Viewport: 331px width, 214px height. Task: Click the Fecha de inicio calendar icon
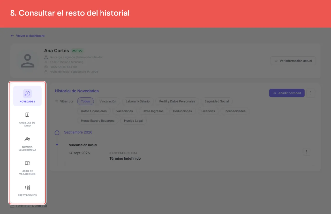46,72
